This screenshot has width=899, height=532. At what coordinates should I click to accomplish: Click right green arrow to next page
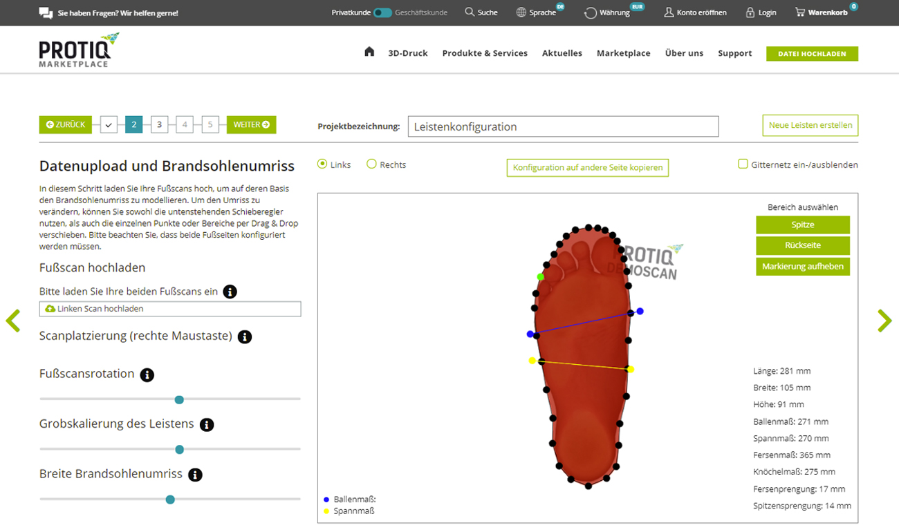(x=884, y=321)
